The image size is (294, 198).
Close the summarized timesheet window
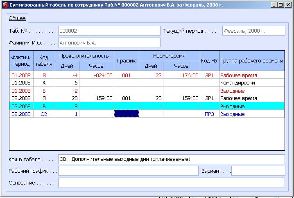pyautogui.click(x=287, y=5)
